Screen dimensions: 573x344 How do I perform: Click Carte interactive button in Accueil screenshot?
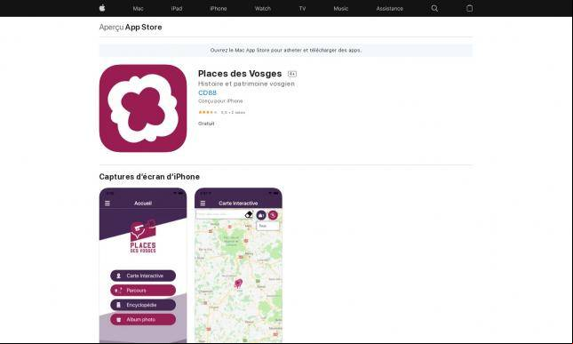tap(143, 276)
